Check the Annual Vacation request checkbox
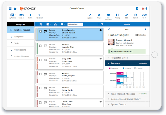This screenshot has width=166, height=115. (40, 31)
